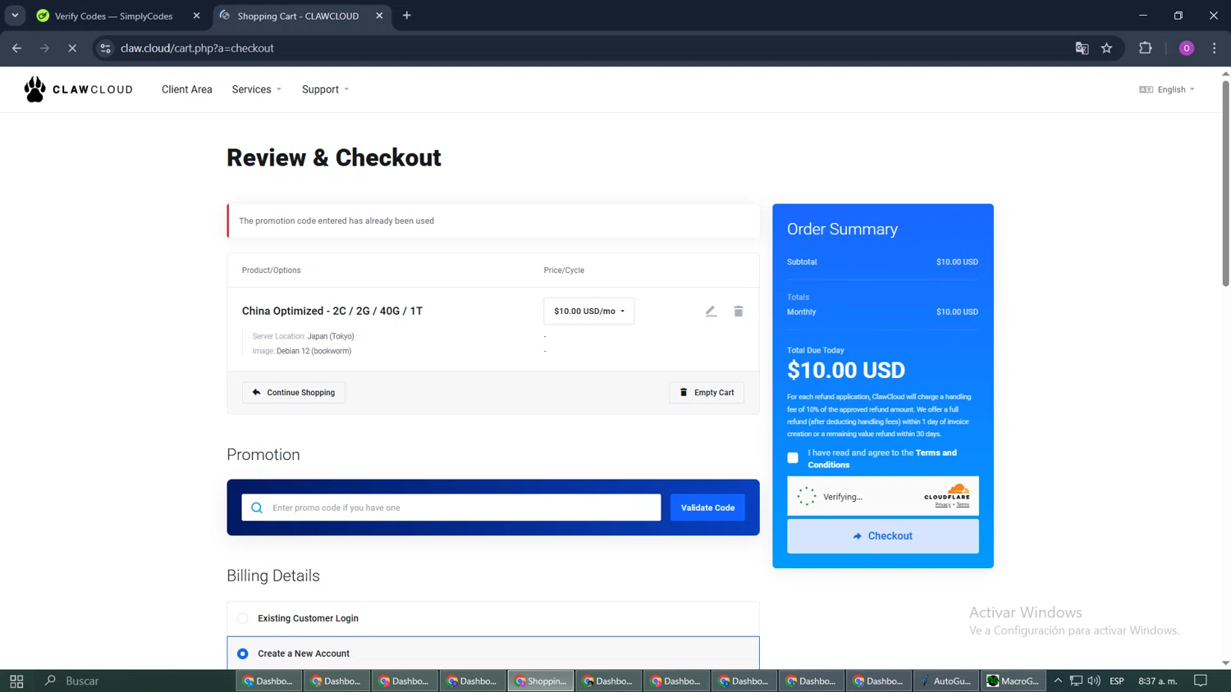Click the Debian 12 (bookworm) image text
The image size is (1231, 692).
(313, 351)
